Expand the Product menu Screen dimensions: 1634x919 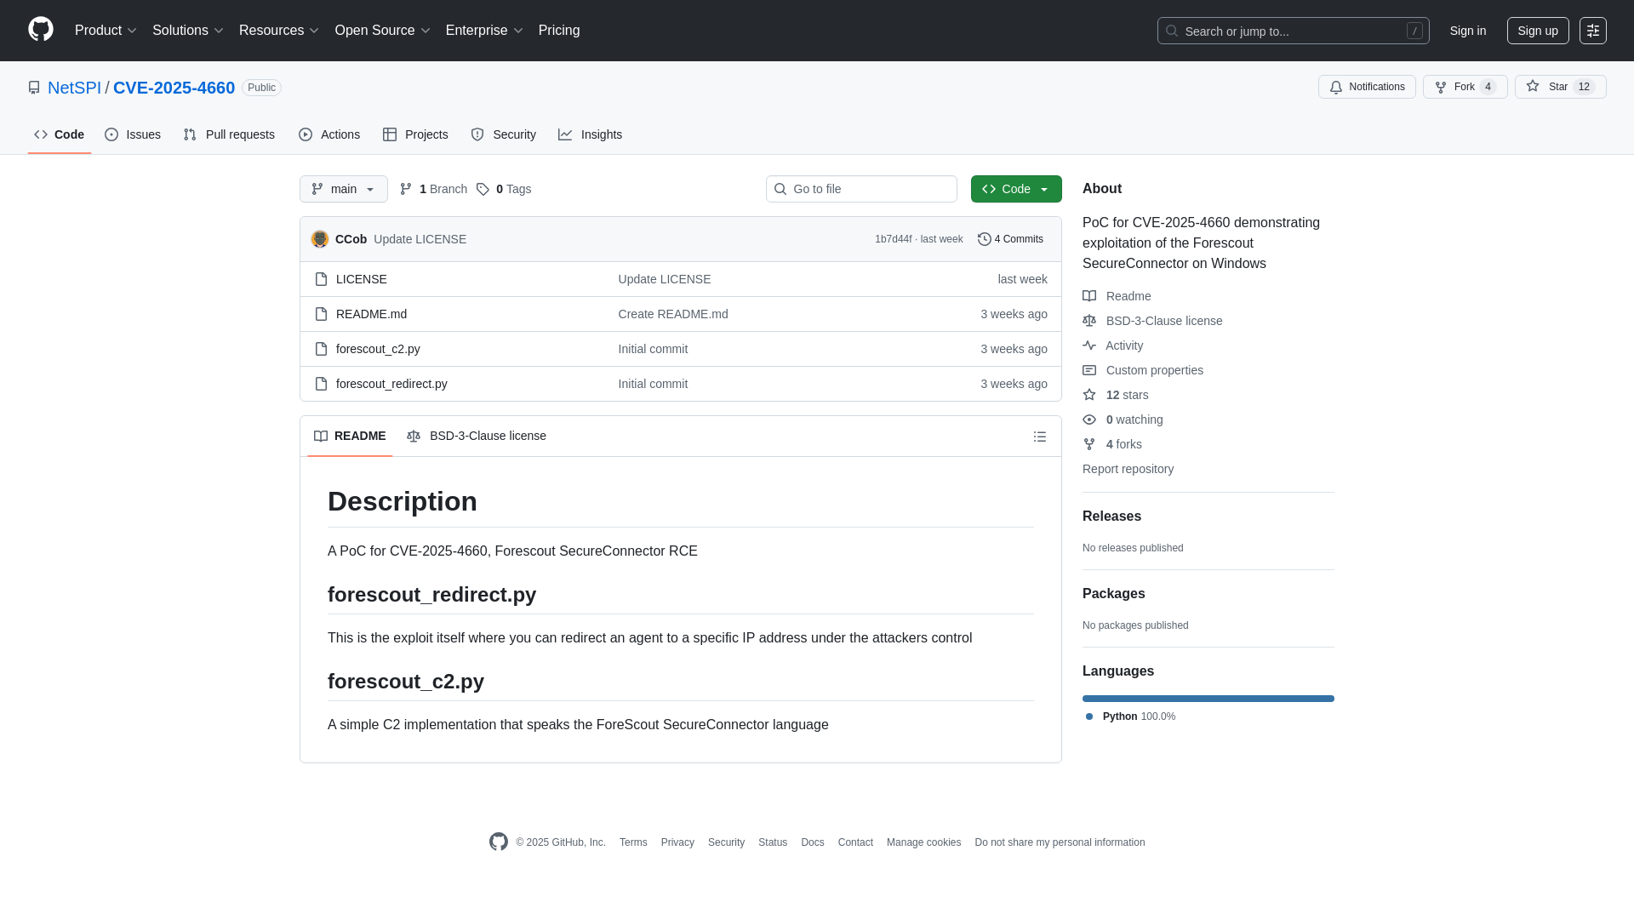pos(106,31)
